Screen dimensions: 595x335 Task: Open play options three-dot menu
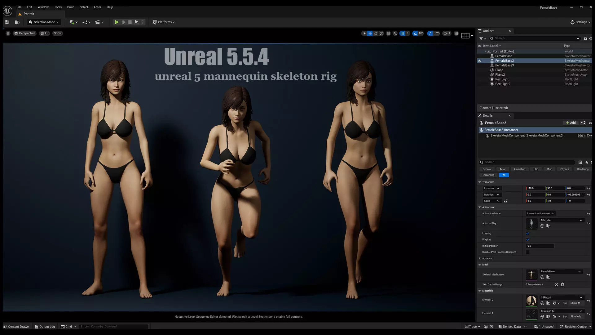(x=143, y=22)
